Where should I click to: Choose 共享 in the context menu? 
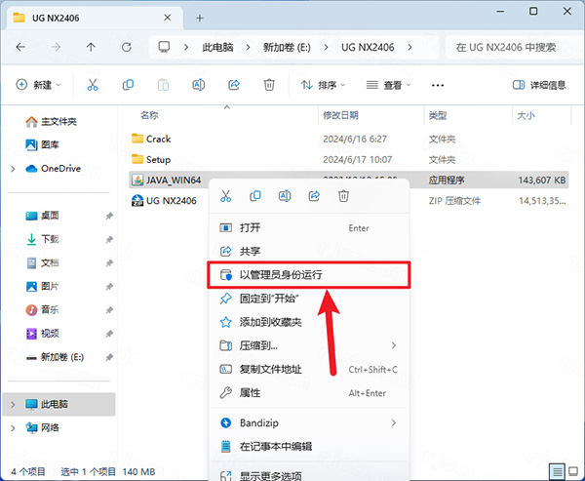click(309, 252)
